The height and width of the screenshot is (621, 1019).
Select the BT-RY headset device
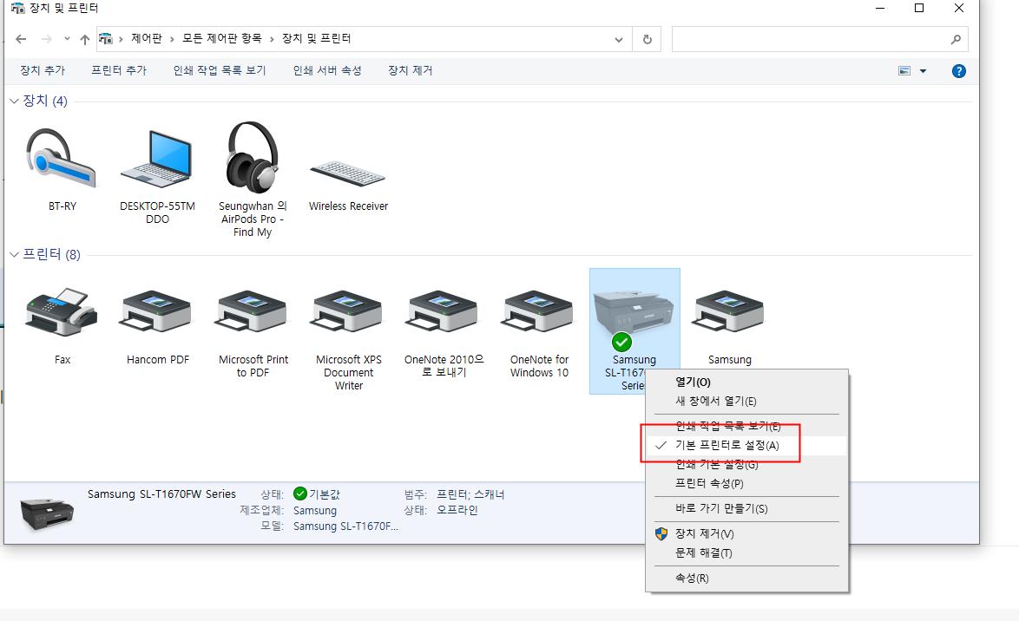pyautogui.click(x=62, y=159)
